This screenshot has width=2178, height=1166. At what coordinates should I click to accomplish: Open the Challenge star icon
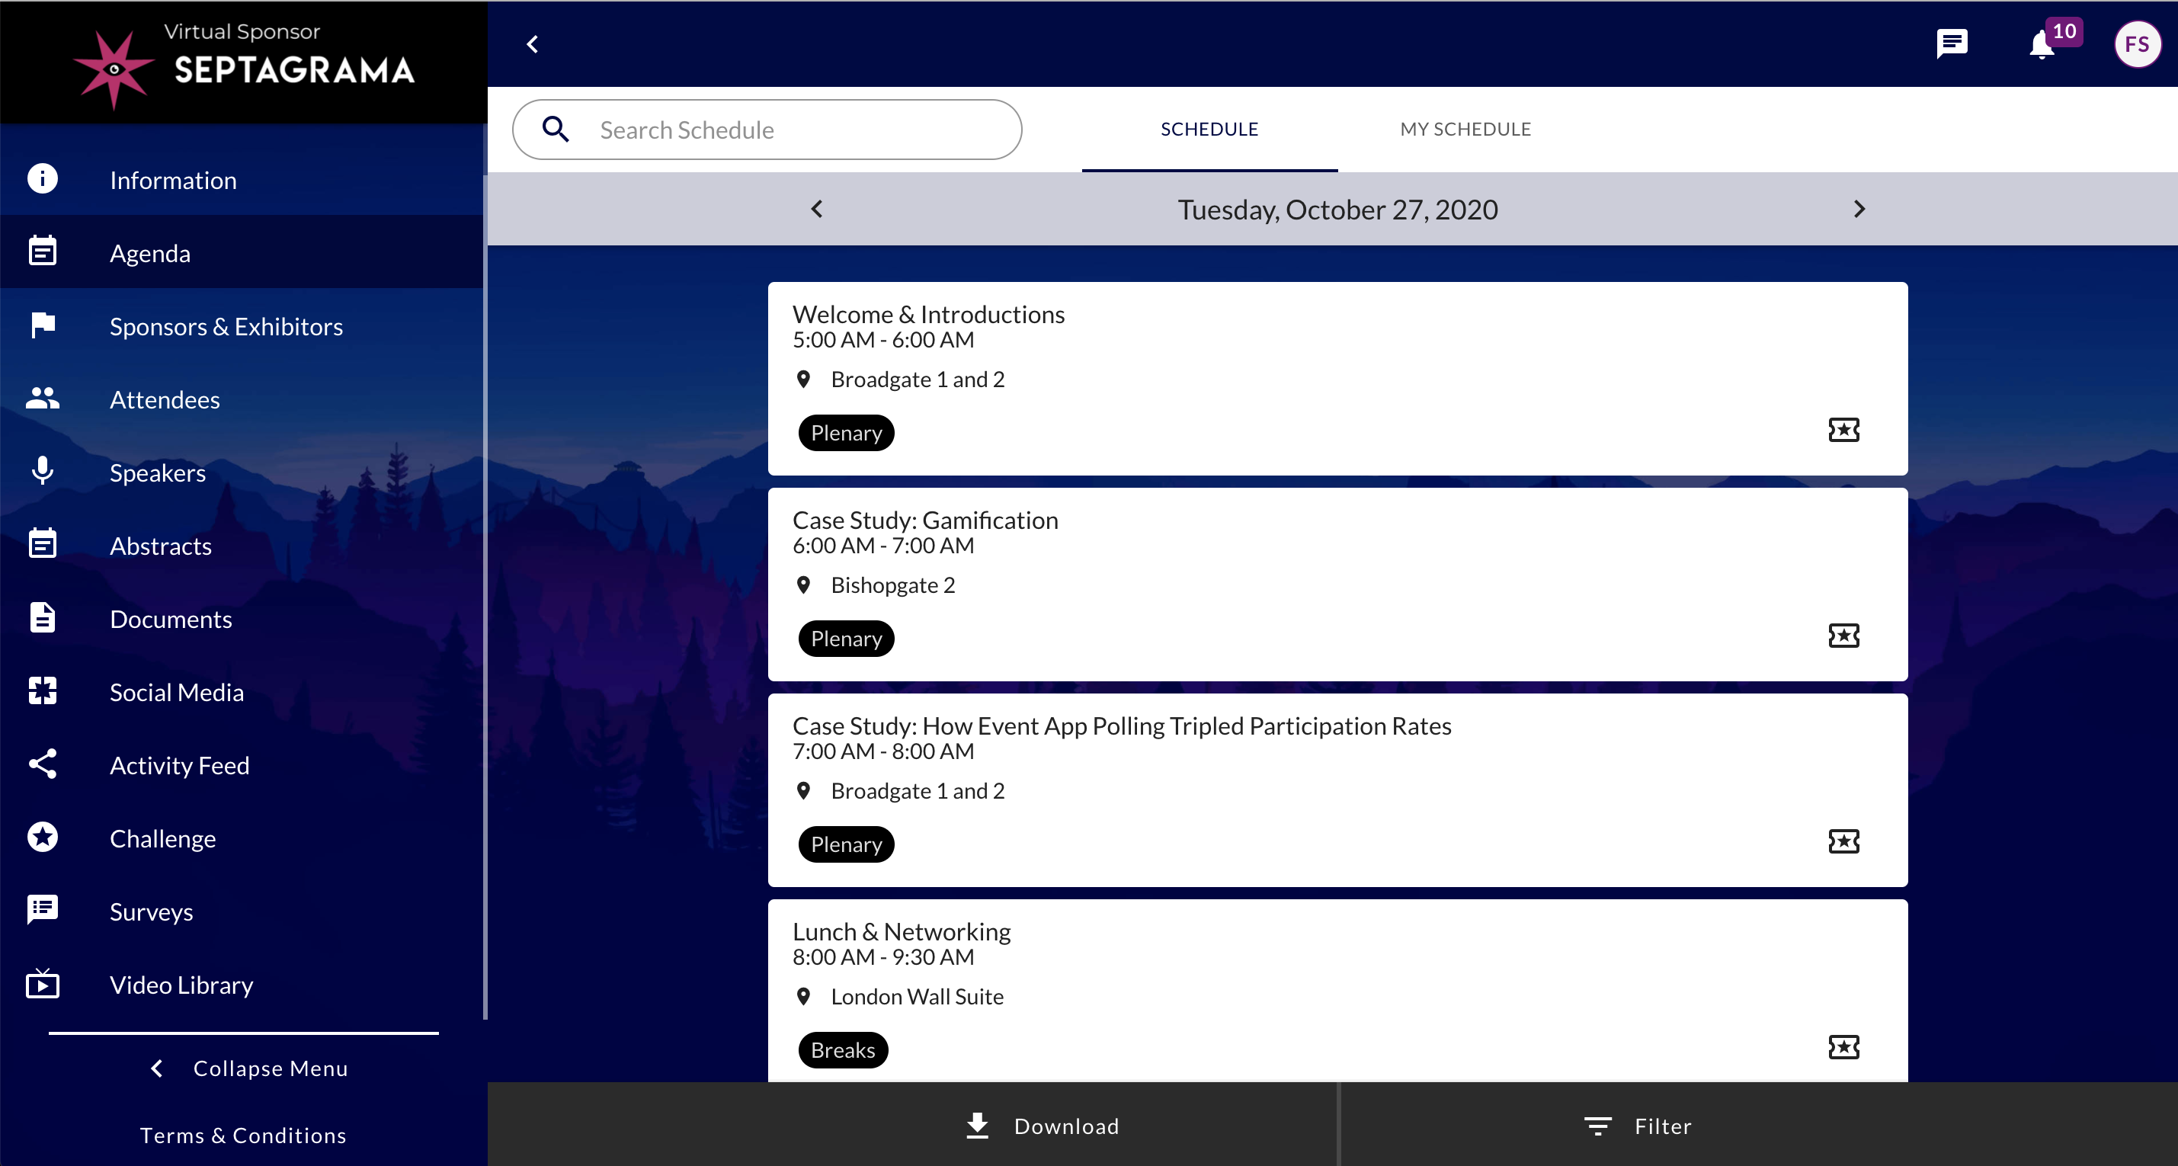(42, 837)
